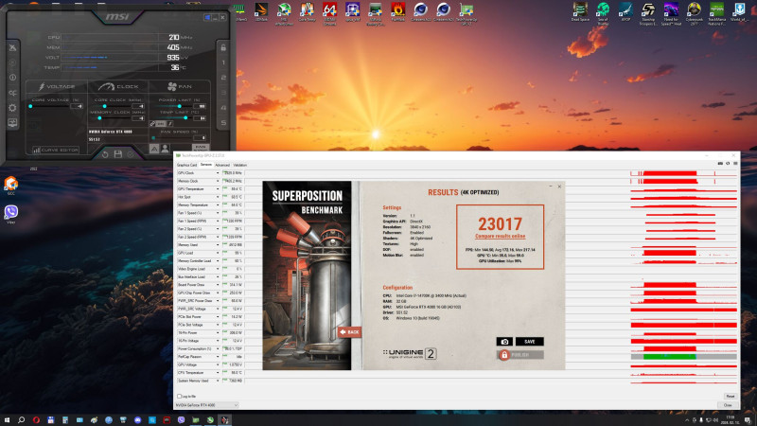Save the Superposition benchmark result
757x426 pixels.
530,342
